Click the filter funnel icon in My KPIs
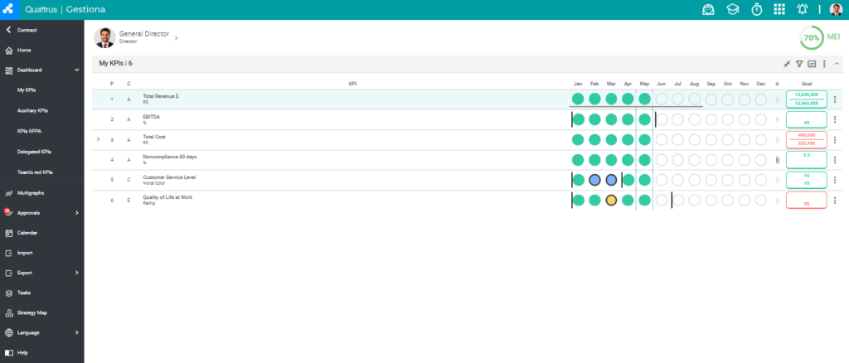849x363 pixels. point(799,64)
